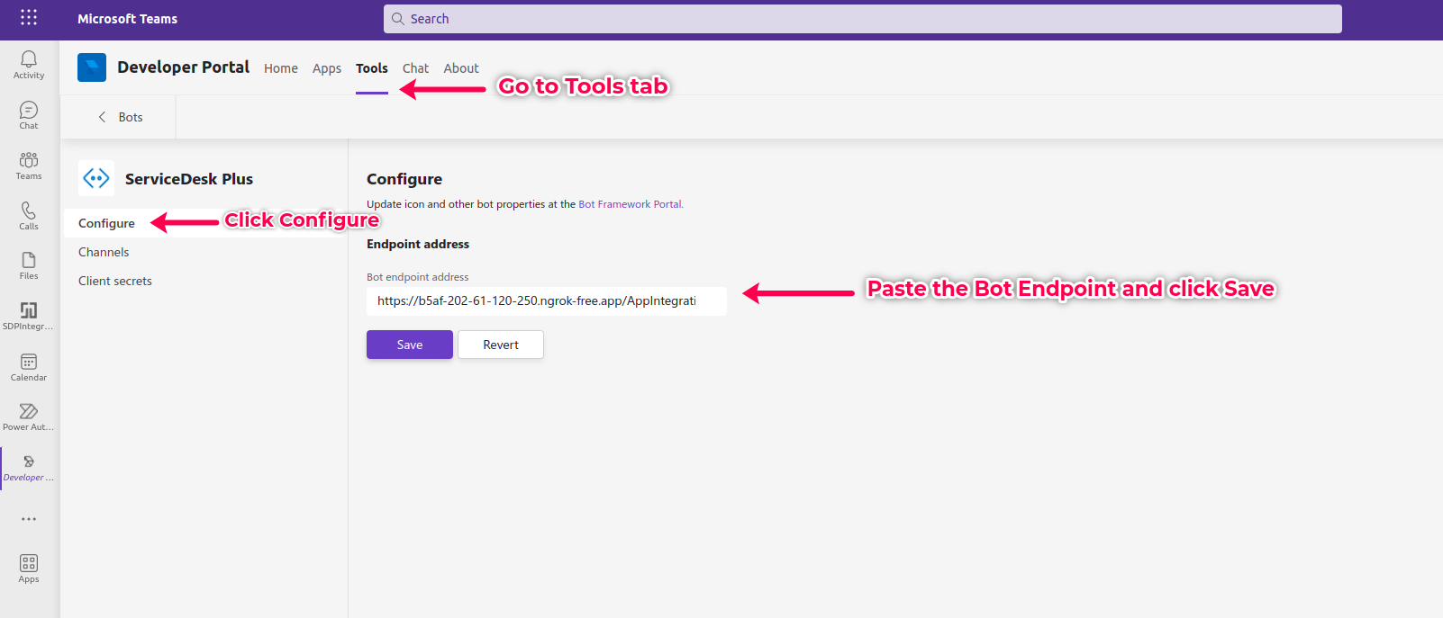Viewport: 1443px width, 618px height.
Task: Open the Power Automate app icon
Action: 29,416
